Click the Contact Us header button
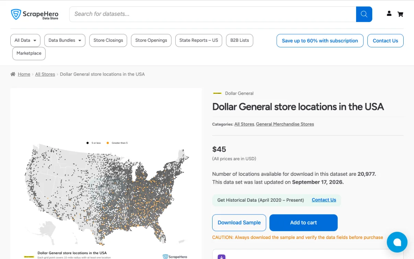 385,41
